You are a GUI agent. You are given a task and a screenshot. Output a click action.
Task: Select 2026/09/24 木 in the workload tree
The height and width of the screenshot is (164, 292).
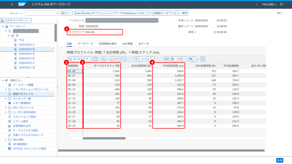27,54
